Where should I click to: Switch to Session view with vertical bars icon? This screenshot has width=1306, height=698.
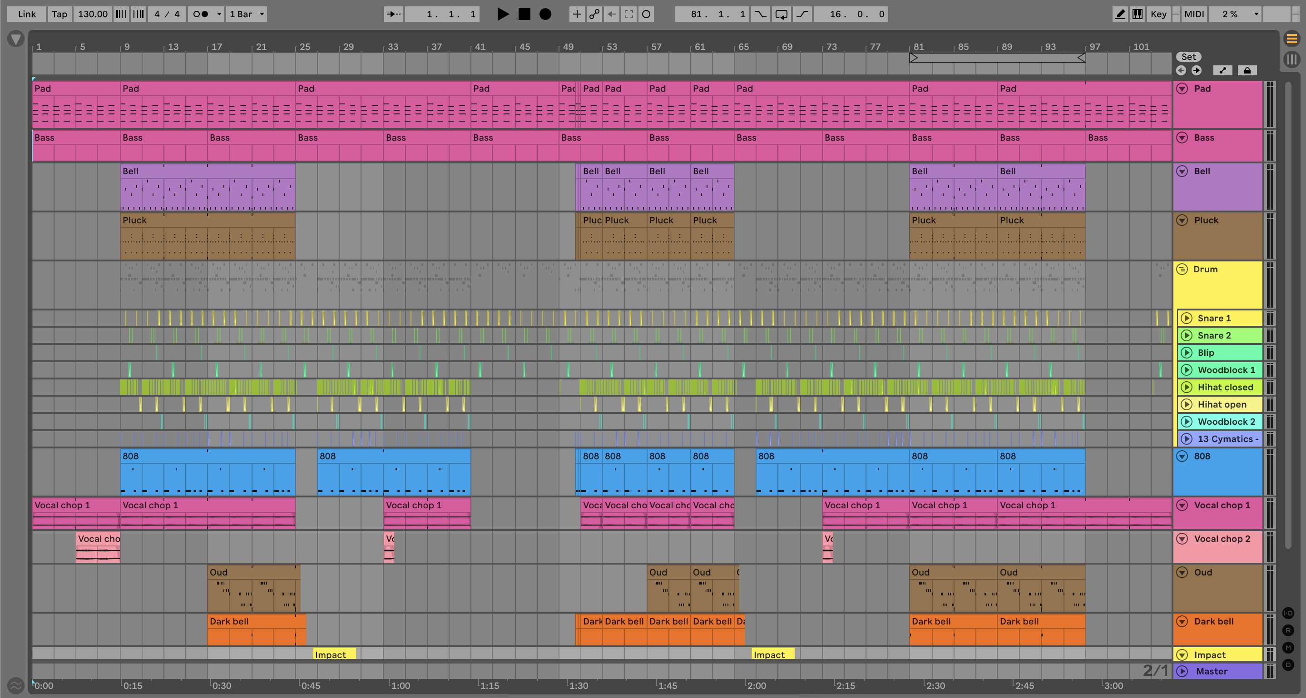point(1291,59)
